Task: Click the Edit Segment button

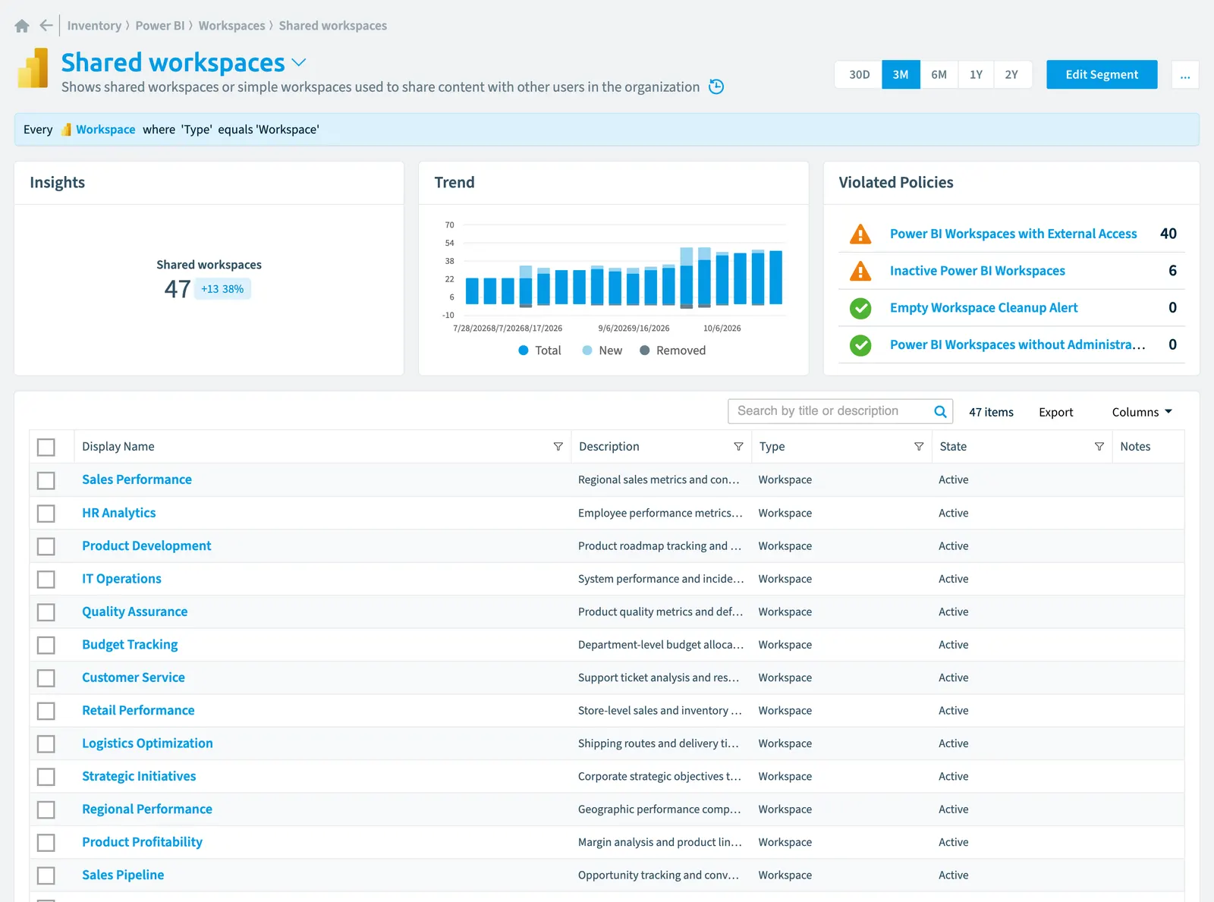Action: (x=1102, y=74)
